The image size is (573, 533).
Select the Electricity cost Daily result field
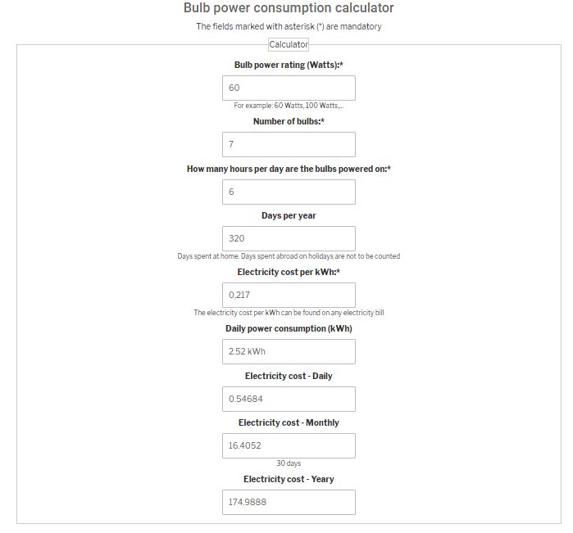point(289,399)
